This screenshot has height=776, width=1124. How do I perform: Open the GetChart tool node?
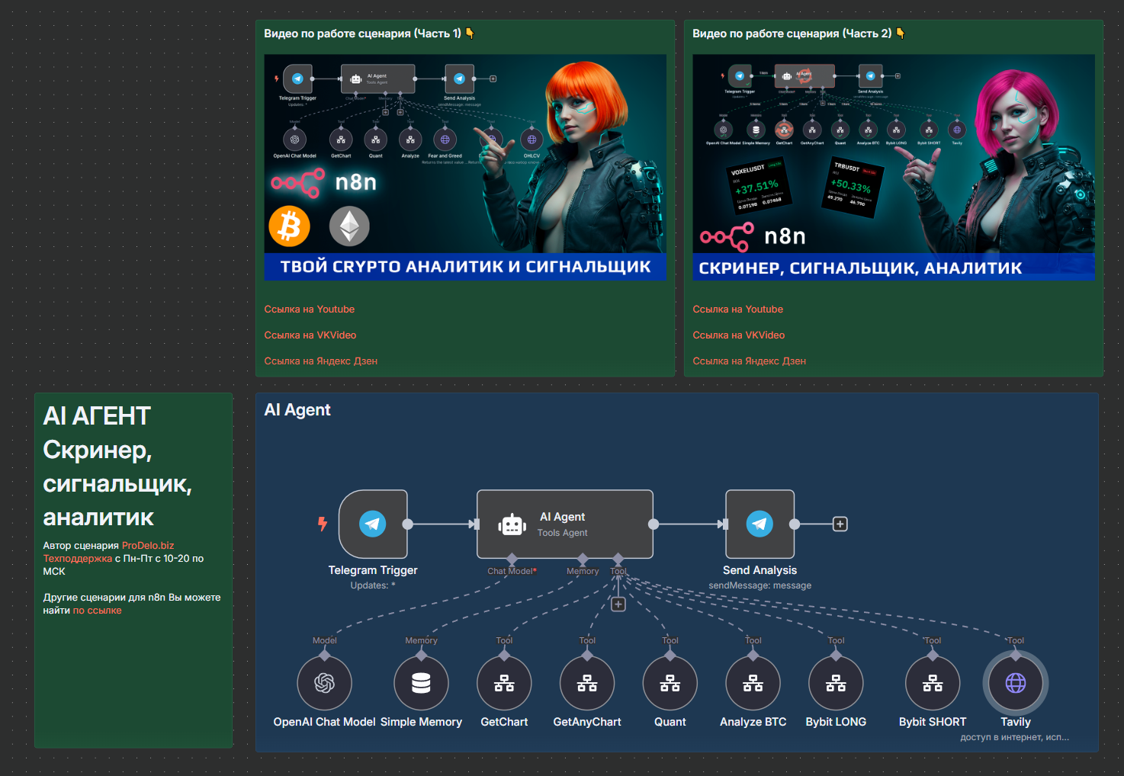(x=504, y=683)
